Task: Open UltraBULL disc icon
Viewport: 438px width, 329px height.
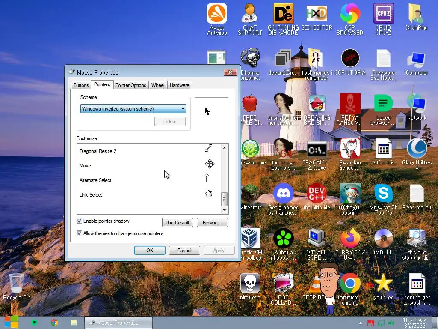Action: (x=383, y=242)
